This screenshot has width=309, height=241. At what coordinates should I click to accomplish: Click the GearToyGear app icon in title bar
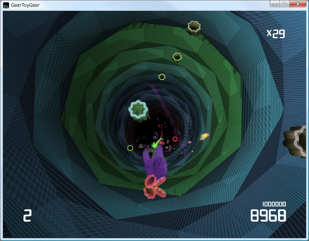coord(6,5)
